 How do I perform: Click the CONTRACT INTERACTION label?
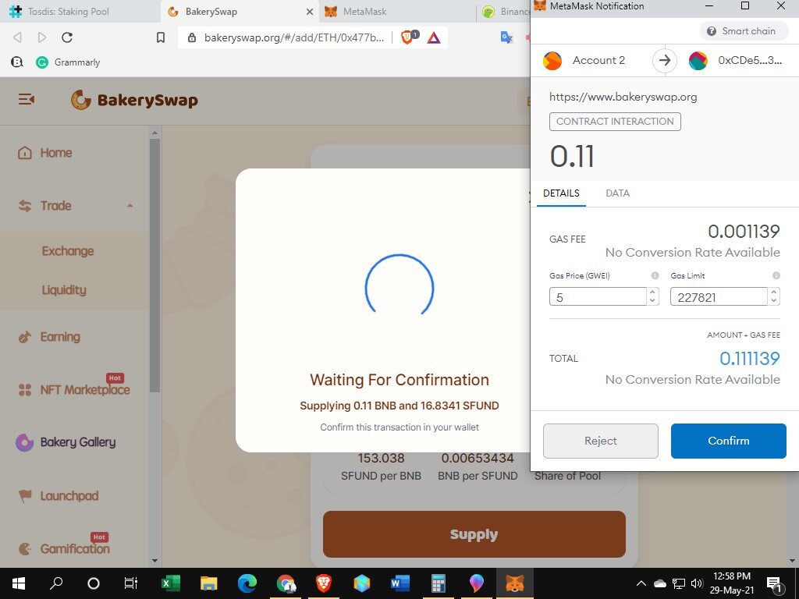click(615, 121)
